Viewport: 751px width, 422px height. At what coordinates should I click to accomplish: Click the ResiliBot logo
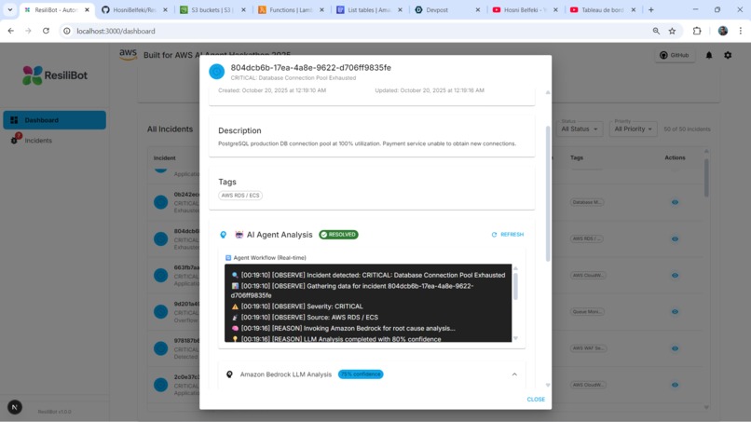[55, 75]
